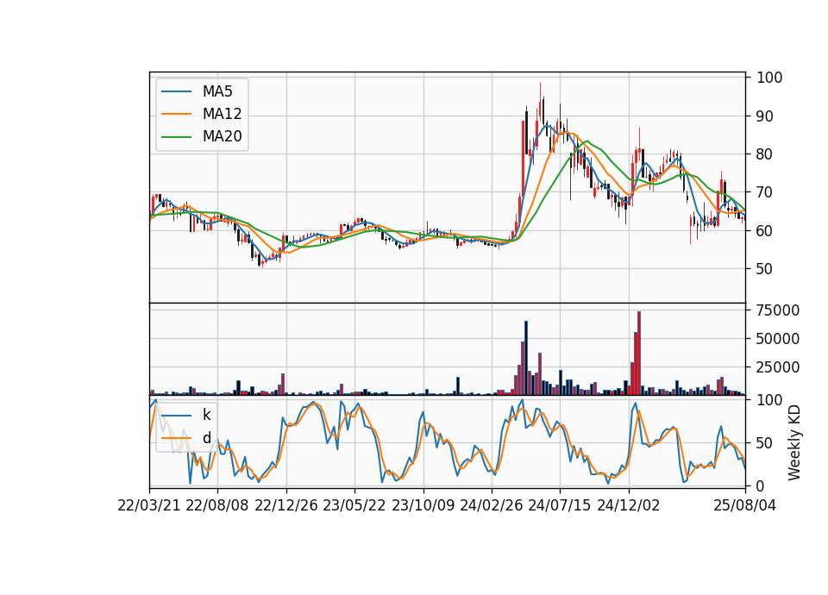
Task: Click the MA12 legend label
Action: pos(222,114)
